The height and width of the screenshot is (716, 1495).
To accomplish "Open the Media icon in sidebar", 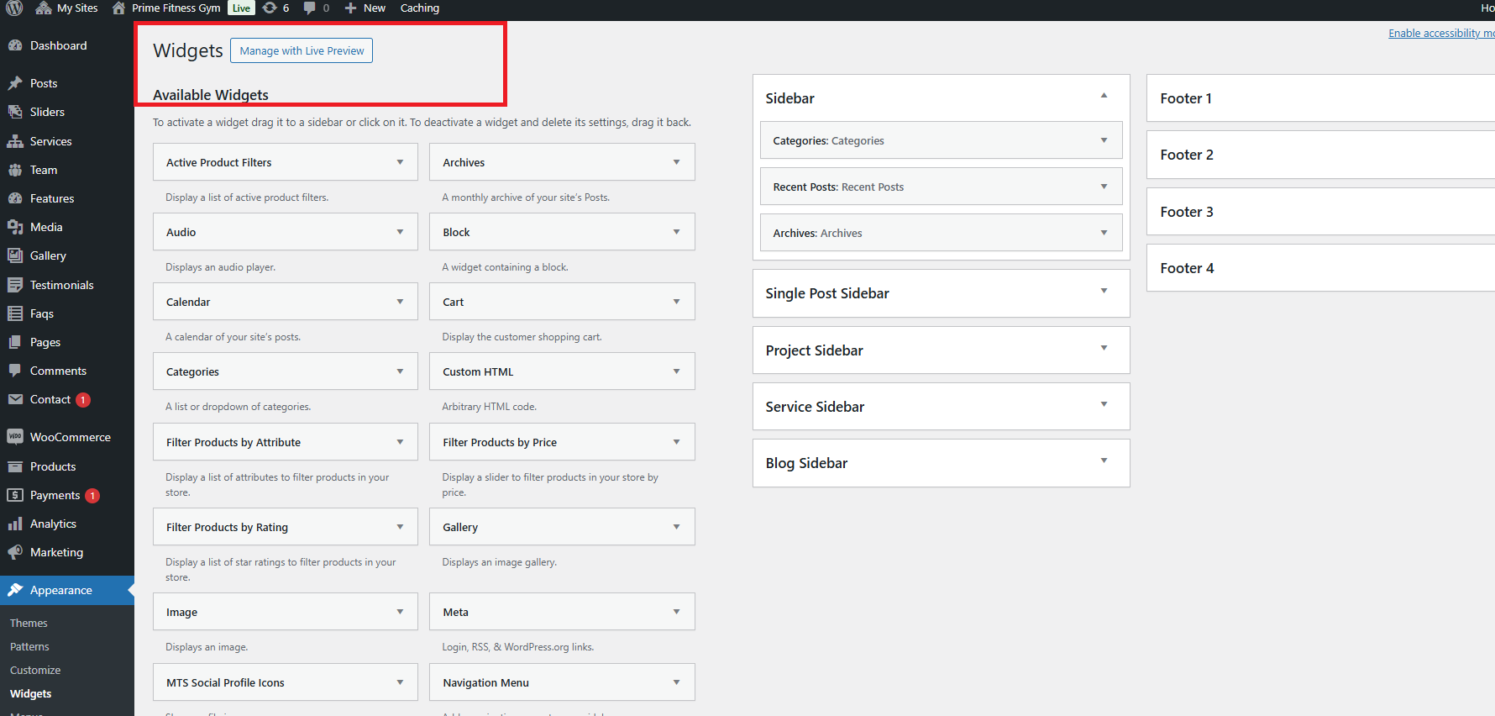I will click(15, 227).
